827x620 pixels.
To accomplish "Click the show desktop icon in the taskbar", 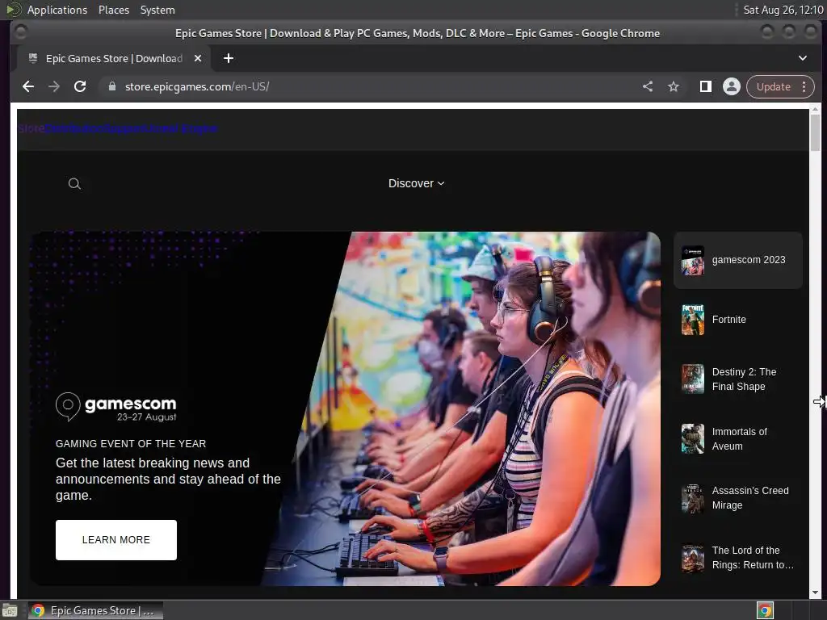I will pyautogui.click(x=10, y=610).
